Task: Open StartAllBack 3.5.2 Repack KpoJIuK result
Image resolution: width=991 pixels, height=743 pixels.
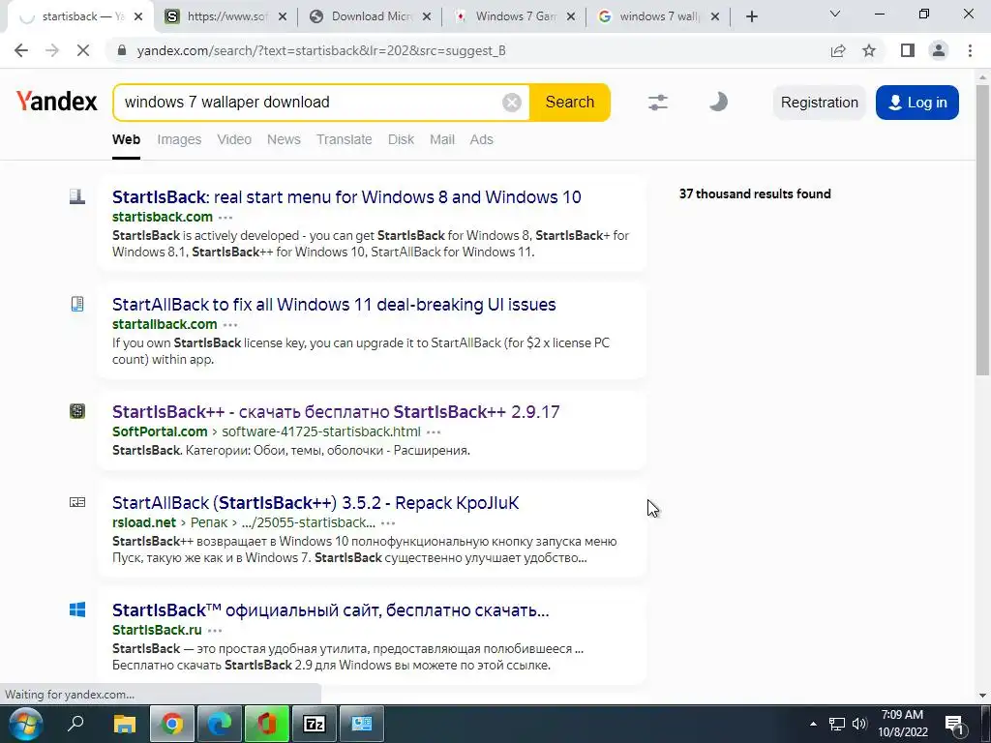Action: pos(315,503)
